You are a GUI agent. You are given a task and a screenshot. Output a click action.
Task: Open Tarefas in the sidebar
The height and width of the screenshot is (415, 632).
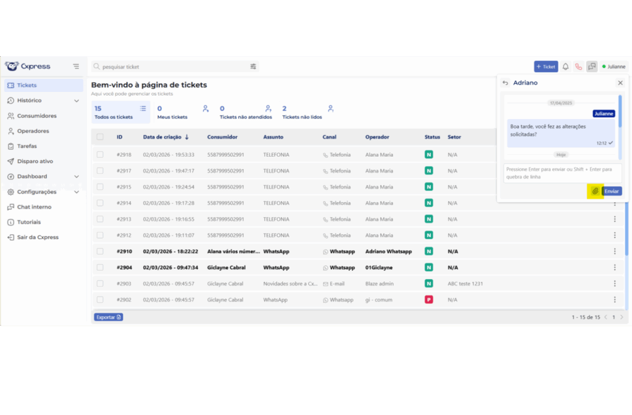(x=27, y=146)
